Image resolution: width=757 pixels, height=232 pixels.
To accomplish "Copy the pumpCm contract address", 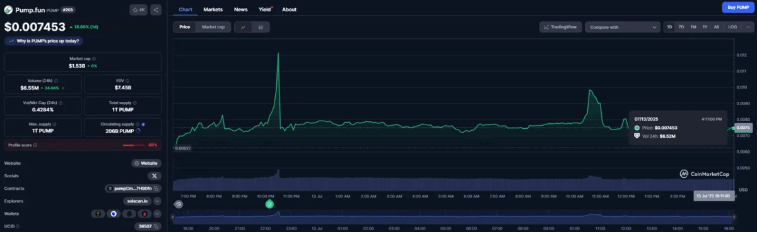I will tap(133, 188).
